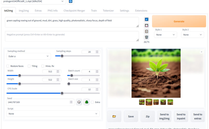Click the Seed number input field

pos(40,102)
